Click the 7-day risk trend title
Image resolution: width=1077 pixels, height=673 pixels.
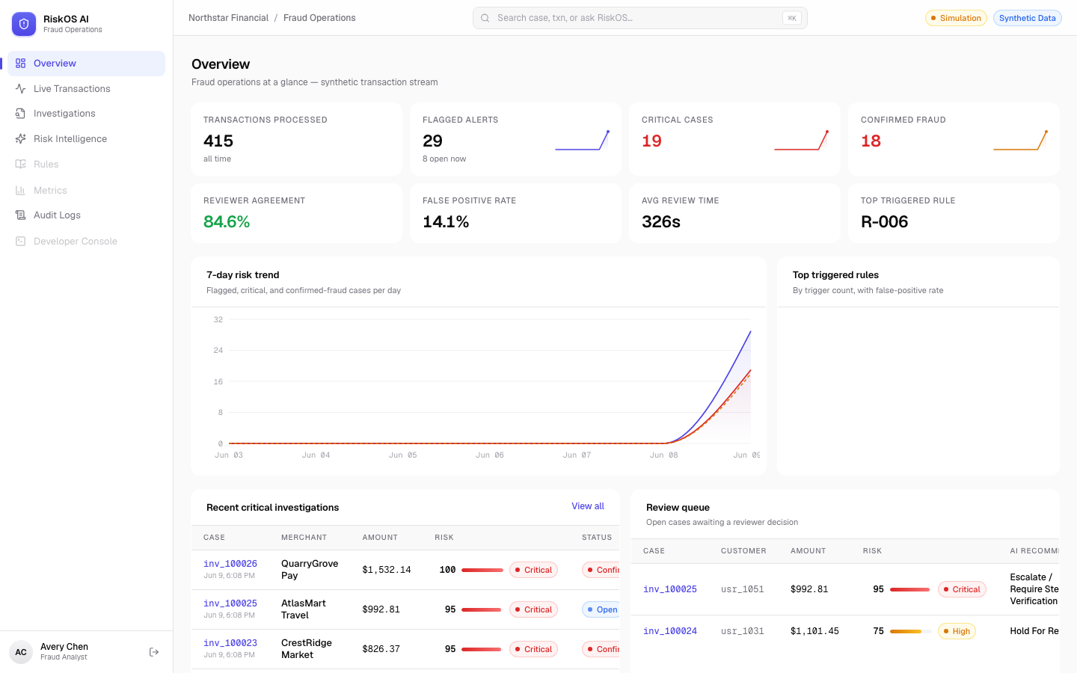point(243,275)
